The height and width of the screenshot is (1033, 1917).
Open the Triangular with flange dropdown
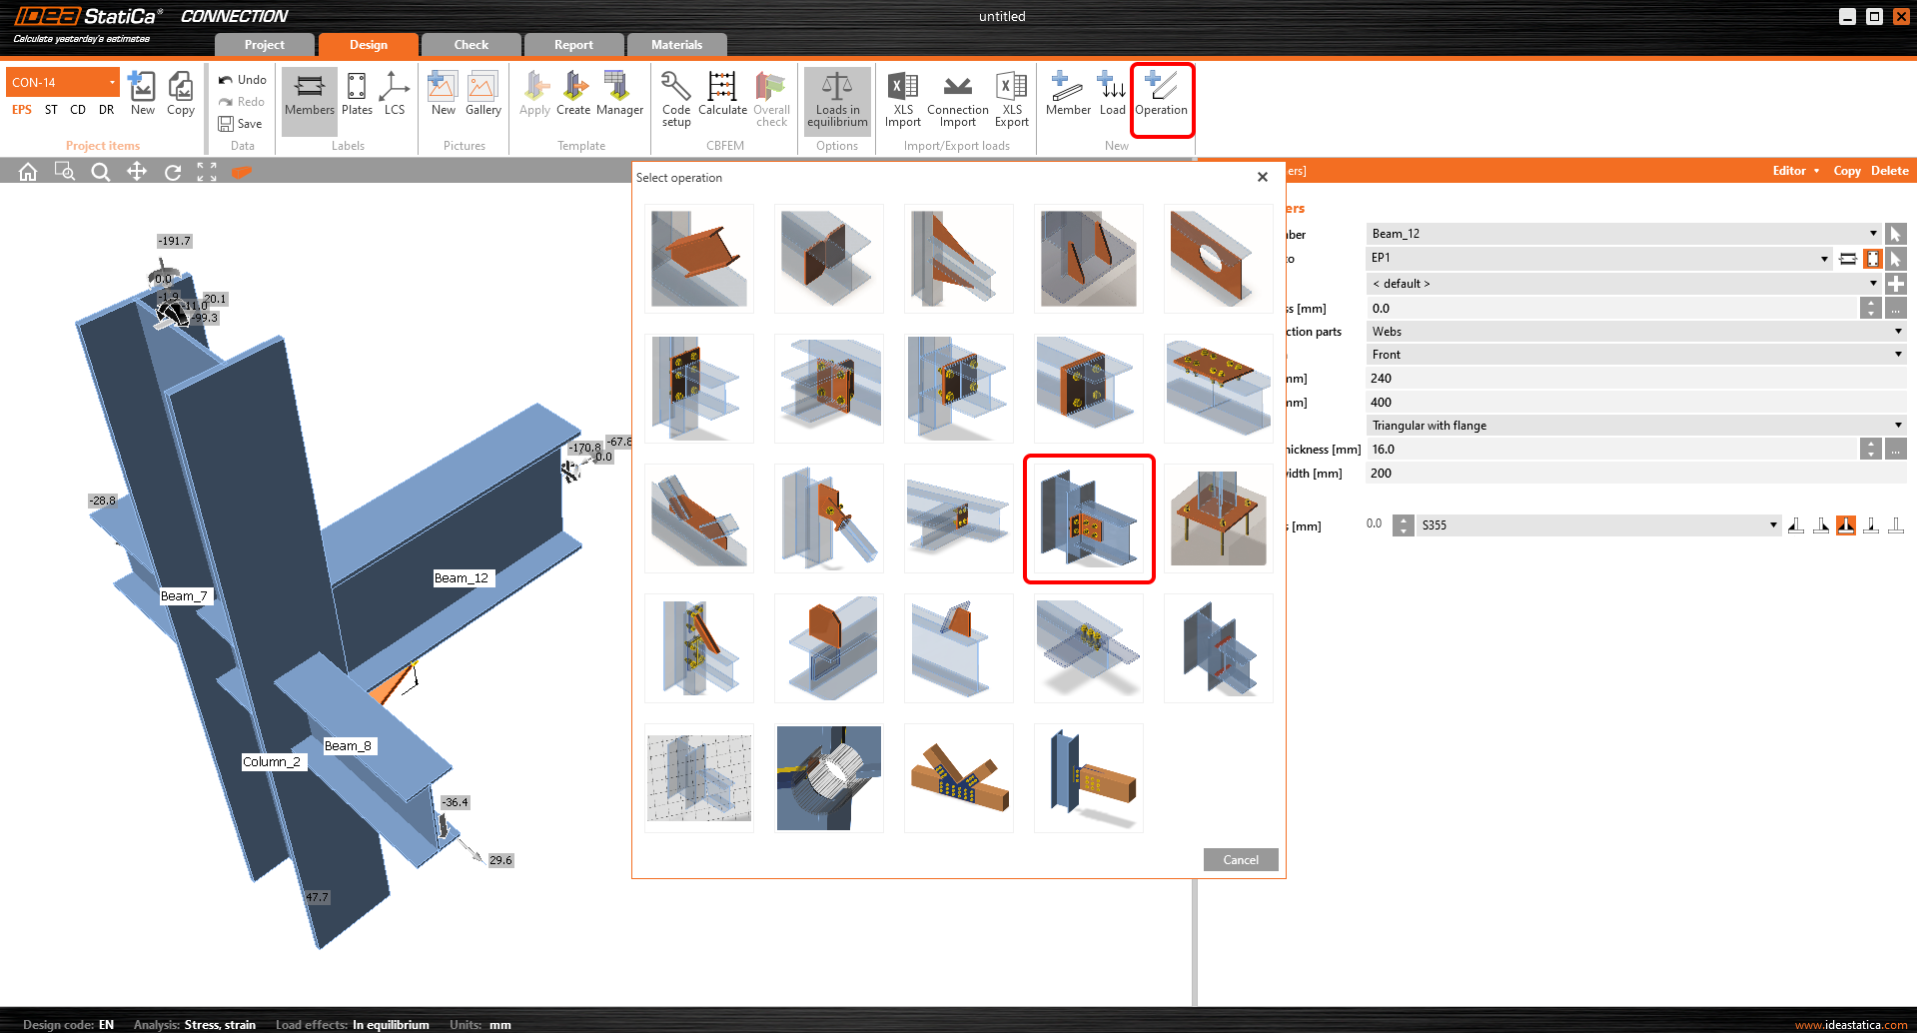pyautogui.click(x=1897, y=426)
